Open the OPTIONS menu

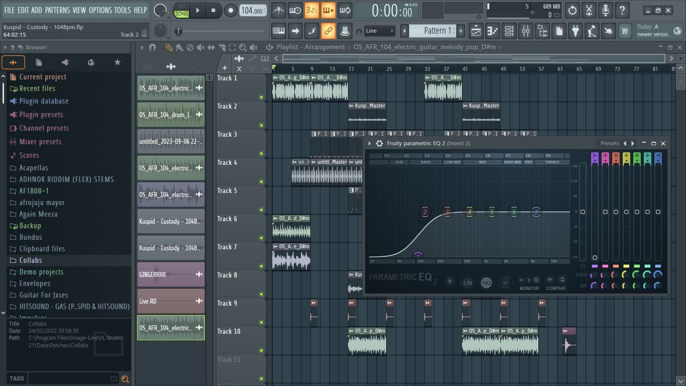(x=100, y=10)
